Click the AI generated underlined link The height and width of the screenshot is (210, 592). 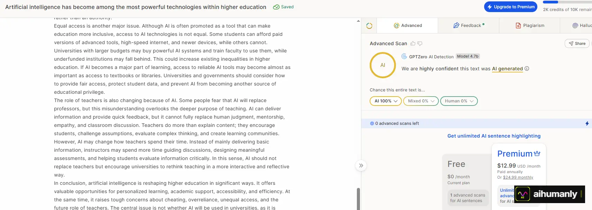tap(507, 69)
